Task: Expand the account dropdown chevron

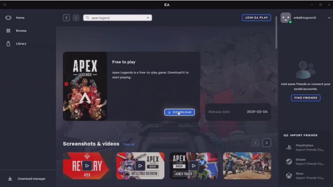Action: (329, 18)
